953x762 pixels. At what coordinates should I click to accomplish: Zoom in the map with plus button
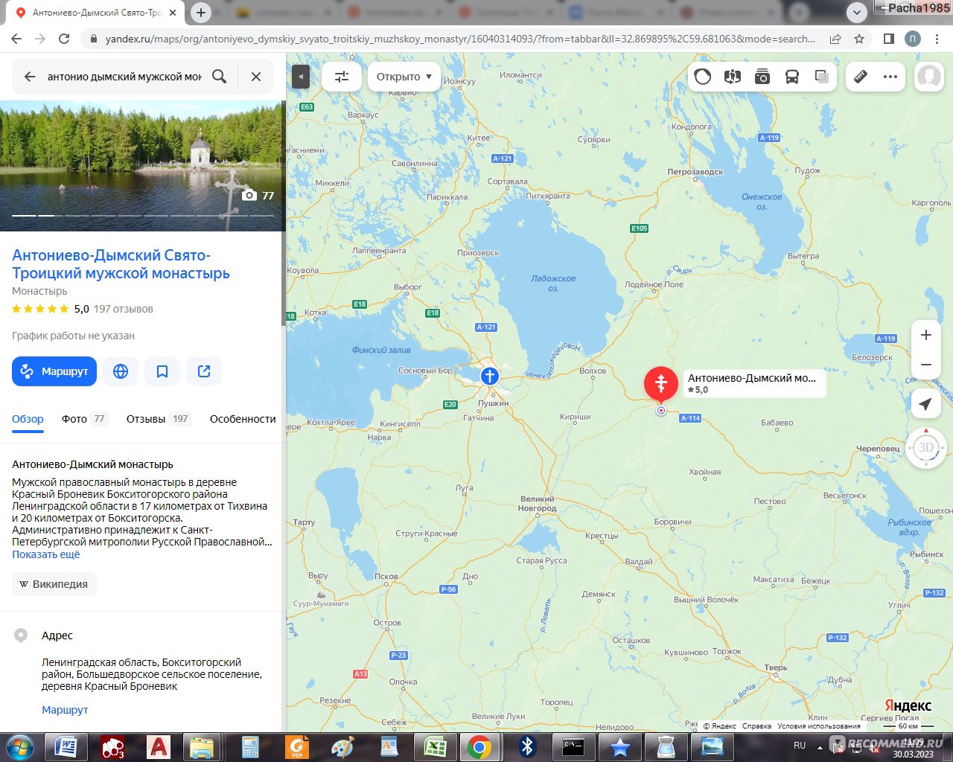coord(925,335)
